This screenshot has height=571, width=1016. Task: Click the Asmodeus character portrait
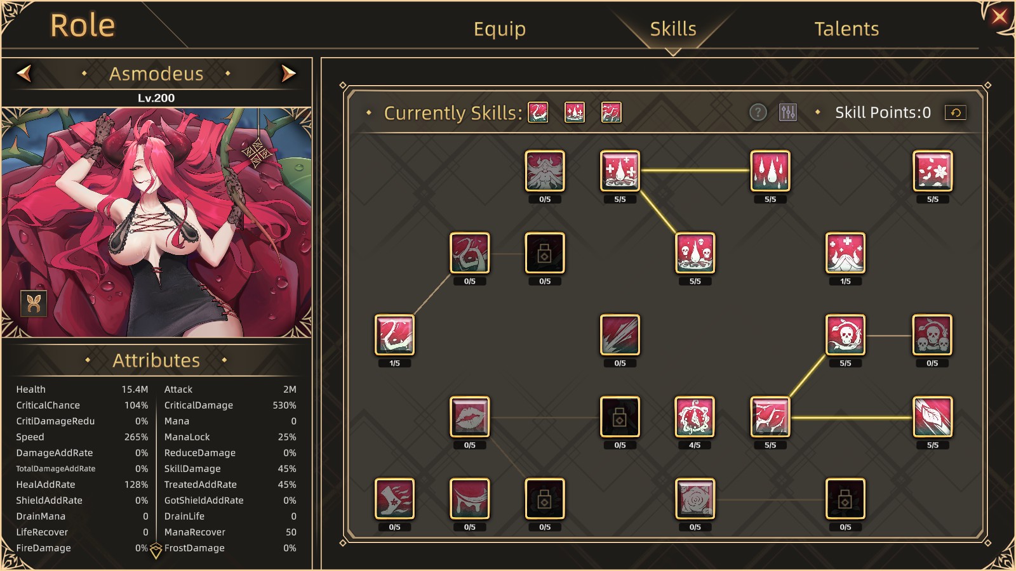[x=156, y=222]
